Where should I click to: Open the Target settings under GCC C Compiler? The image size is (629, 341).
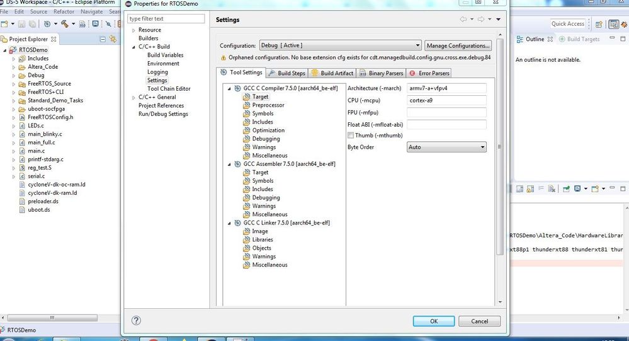(256, 97)
